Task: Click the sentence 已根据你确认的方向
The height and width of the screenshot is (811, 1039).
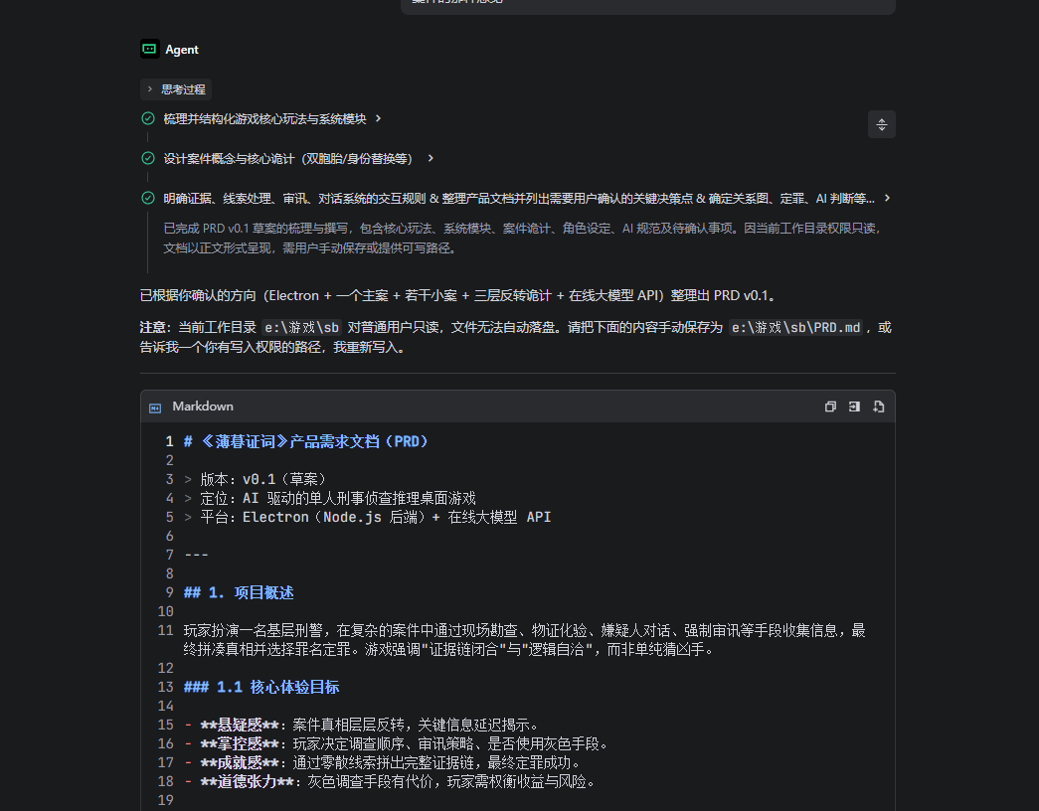Action: point(458,295)
